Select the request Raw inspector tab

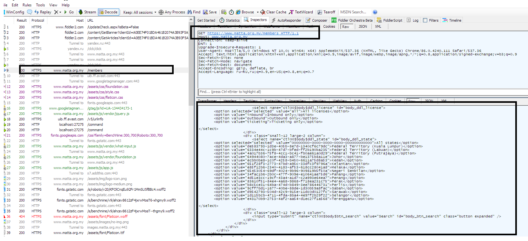346,27
